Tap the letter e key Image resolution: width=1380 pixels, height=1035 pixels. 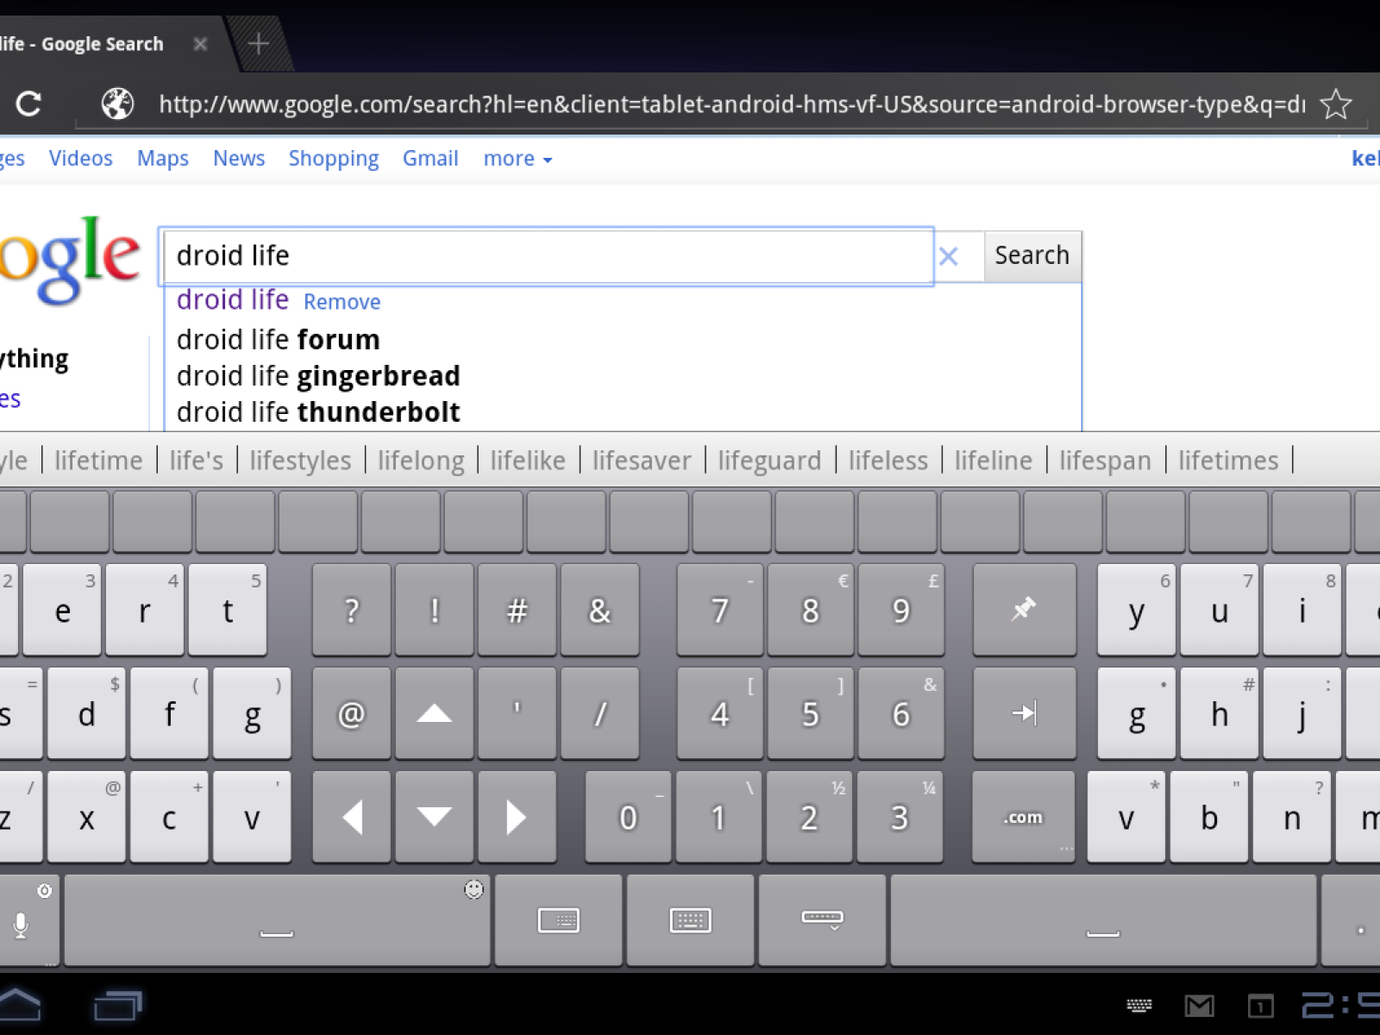62,610
